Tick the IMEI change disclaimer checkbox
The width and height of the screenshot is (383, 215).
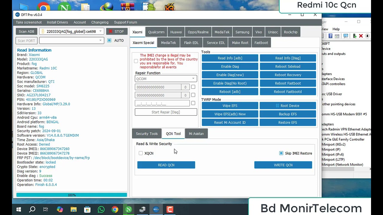[136, 61]
